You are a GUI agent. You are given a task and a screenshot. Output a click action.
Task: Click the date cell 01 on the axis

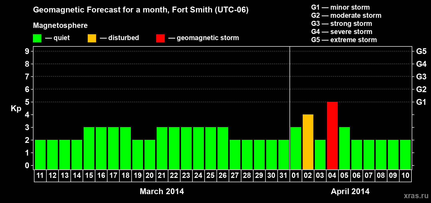(x=296, y=176)
